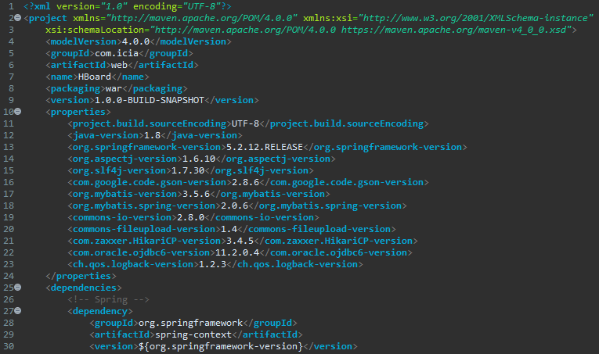Collapse the dependency fold marker at line 27
This screenshot has height=354, width=599.
pos(17,311)
